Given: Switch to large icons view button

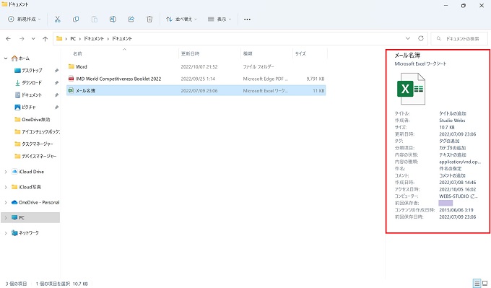Looking at the screenshot, I should [485, 284].
